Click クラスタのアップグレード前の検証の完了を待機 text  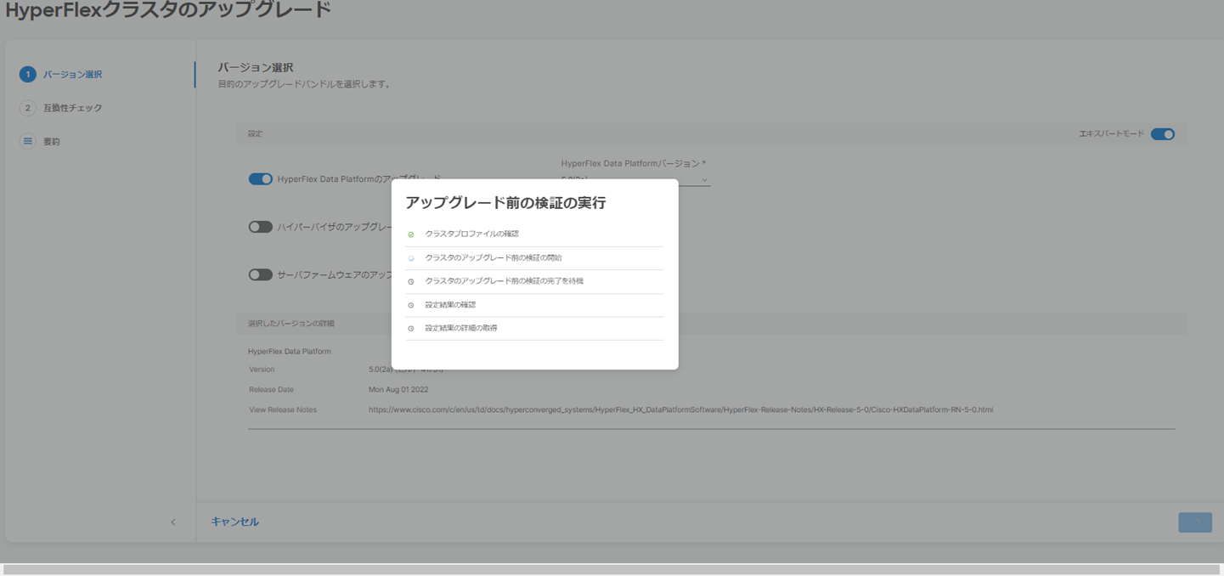505,281
